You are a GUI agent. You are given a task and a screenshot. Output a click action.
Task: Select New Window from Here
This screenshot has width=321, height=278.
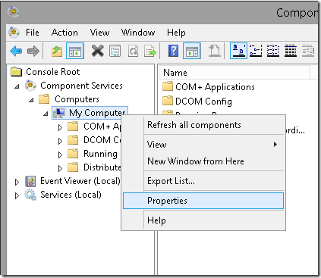point(203,161)
